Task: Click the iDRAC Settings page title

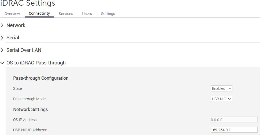Action: [28, 3]
